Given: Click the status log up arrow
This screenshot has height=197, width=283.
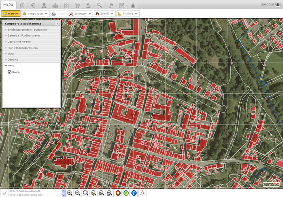Looking at the screenshot, I should [63, 191].
